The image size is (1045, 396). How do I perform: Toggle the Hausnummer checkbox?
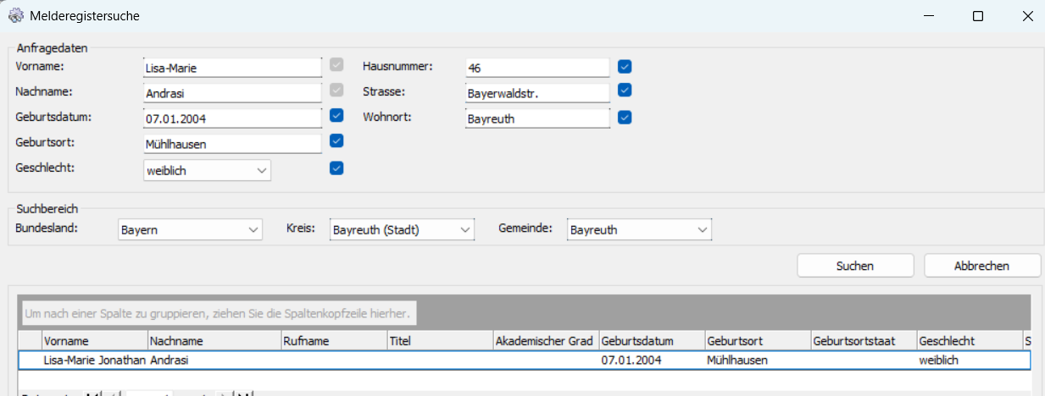(625, 66)
